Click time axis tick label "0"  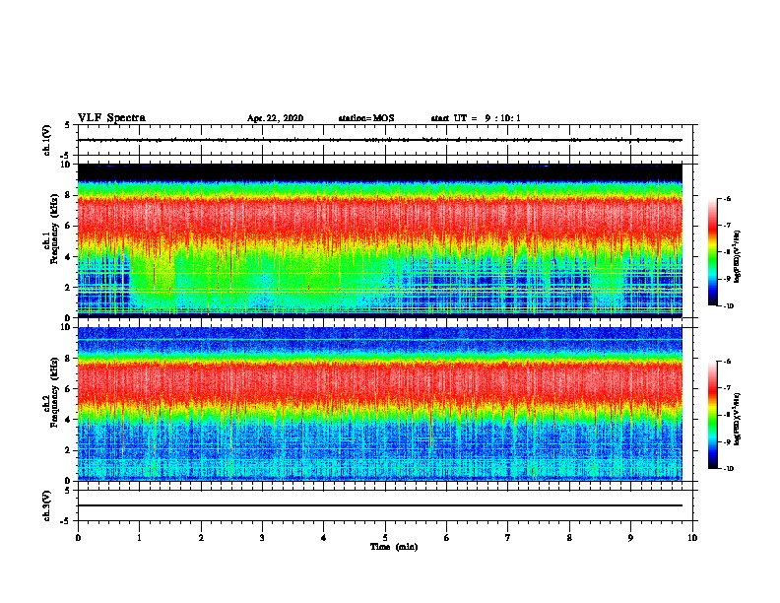pyautogui.click(x=78, y=538)
